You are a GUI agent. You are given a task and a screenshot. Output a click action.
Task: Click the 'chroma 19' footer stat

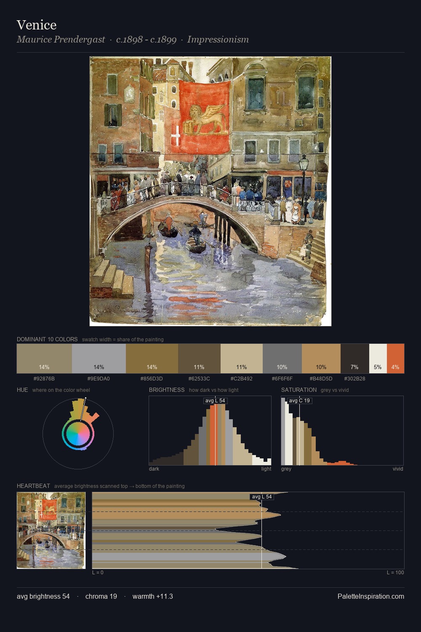coord(101,596)
